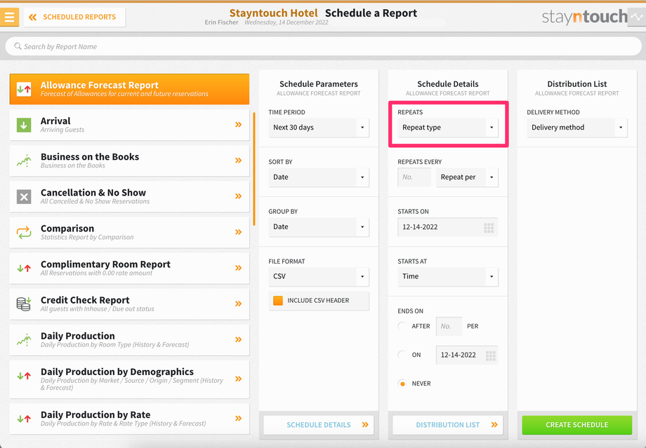This screenshot has width=646, height=448.
Task: Click the green Arrival down-arrow icon
Action: point(24,125)
